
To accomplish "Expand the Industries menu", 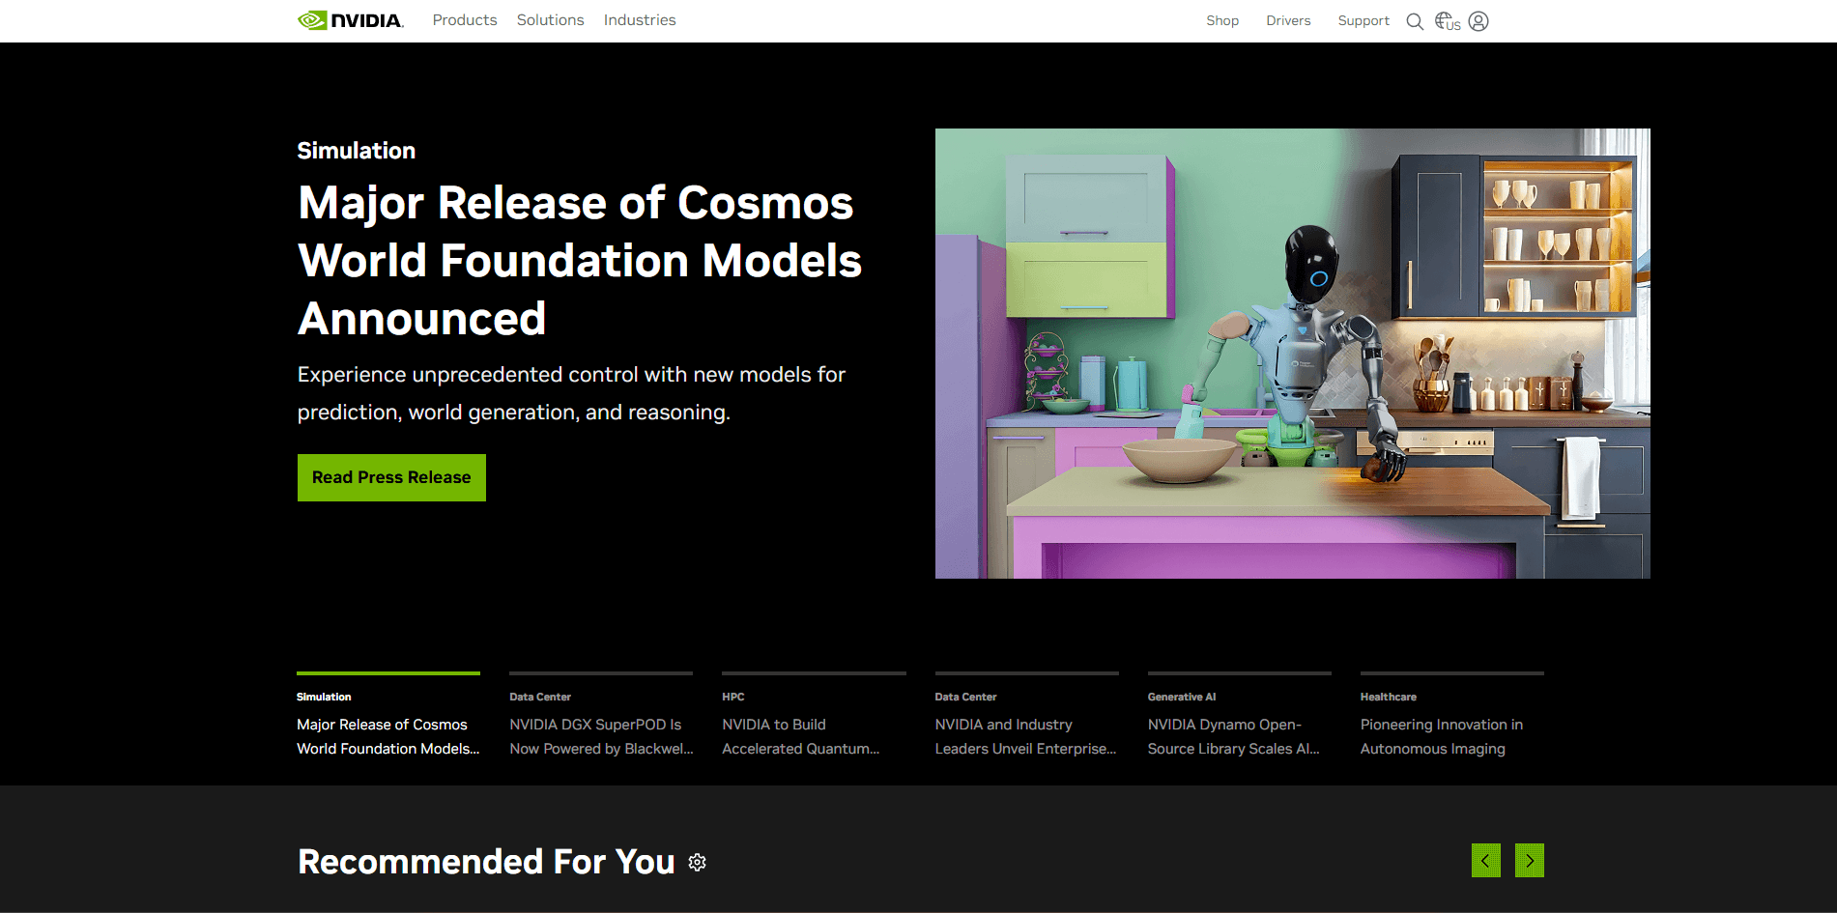I will coord(640,20).
